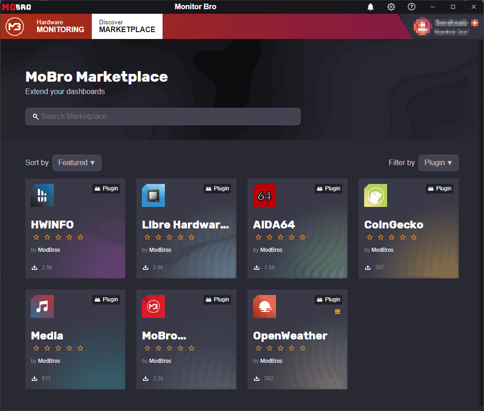This screenshot has width=484, height=411.
Task: Open the AIDA64 plugin title
Action: click(274, 225)
